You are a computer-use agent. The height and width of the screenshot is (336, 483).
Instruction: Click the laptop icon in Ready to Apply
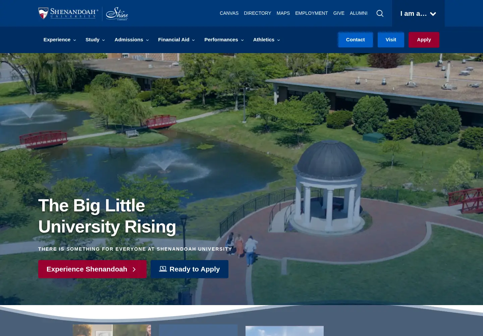163,269
